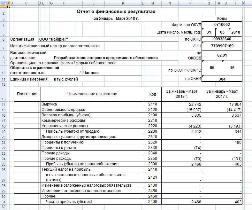Select date year cell 2018
This screenshot has height=210, width=252.
(x=235, y=32)
